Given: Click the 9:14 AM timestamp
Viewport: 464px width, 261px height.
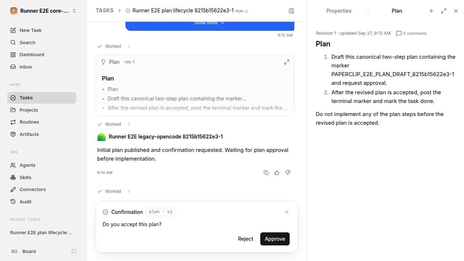Looking at the screenshot, I should pyautogui.click(x=105, y=173).
